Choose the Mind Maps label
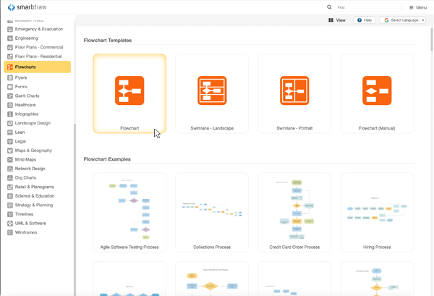 tap(25, 159)
